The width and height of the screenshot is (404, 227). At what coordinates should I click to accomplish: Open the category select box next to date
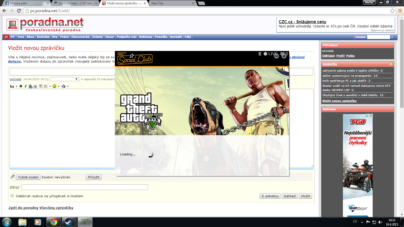pos(65,79)
